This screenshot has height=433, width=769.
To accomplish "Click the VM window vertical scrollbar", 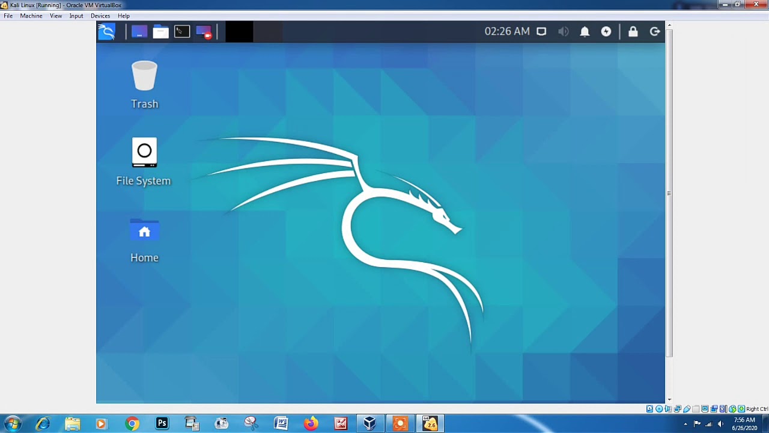I will click(669, 192).
